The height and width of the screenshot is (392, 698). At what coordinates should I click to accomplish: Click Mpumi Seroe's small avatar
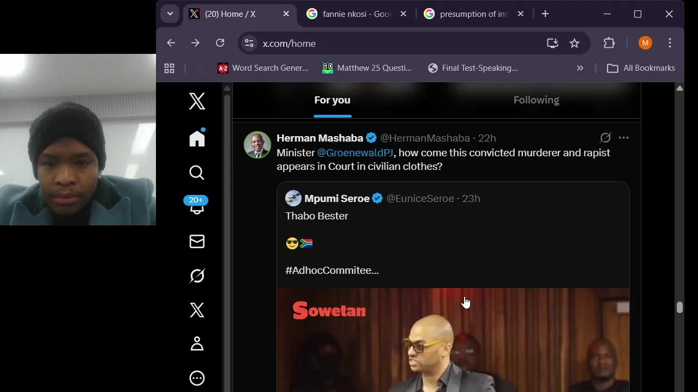[293, 198]
